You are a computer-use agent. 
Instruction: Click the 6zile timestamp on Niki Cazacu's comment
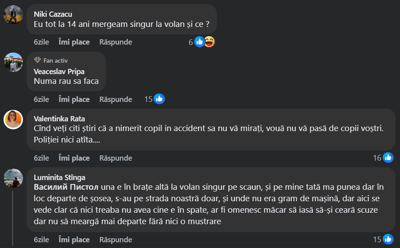coord(41,42)
